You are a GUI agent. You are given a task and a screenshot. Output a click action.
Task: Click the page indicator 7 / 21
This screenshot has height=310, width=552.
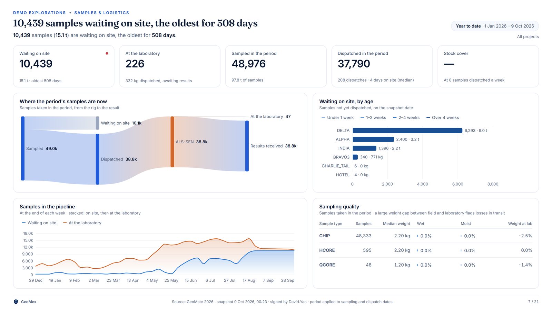tap(533, 302)
